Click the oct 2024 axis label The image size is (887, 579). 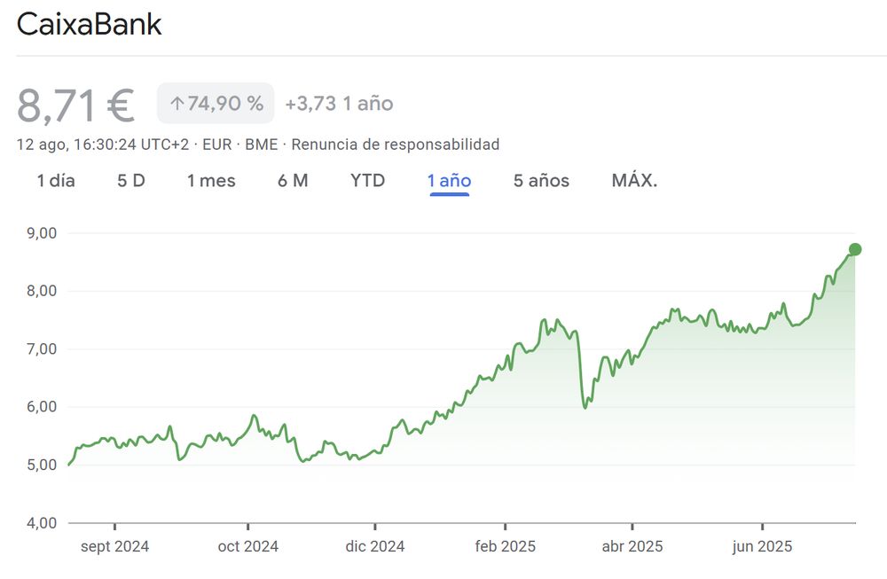247,547
